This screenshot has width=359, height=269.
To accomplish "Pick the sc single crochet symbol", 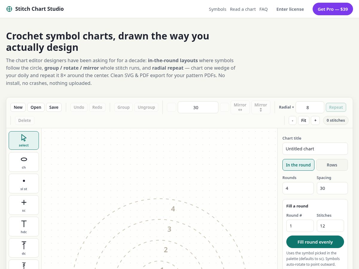I will pyautogui.click(x=24, y=205).
